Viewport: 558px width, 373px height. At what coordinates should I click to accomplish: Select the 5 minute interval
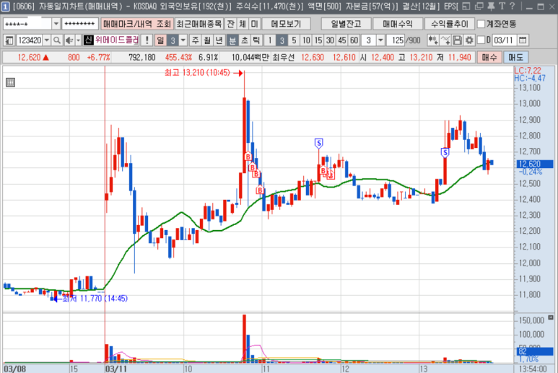pyautogui.click(x=294, y=40)
